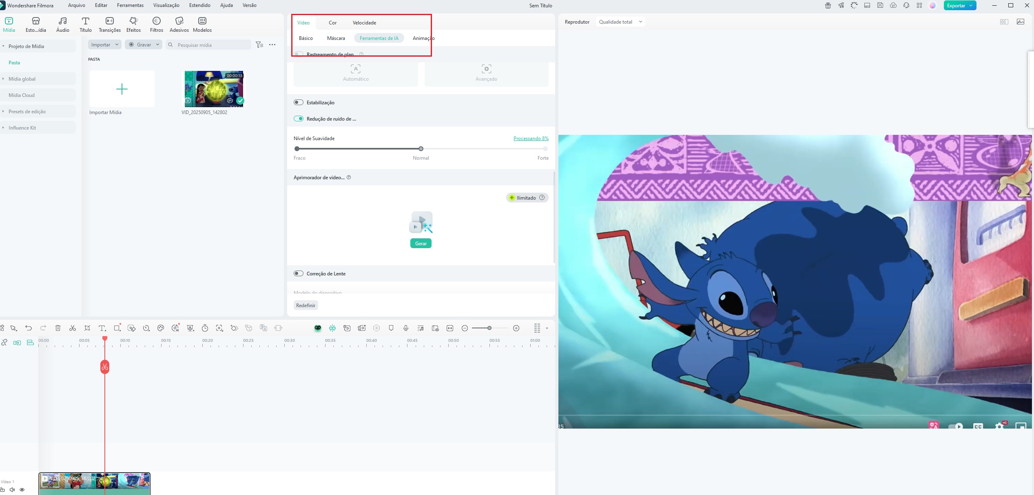Open the Exportar button dropdown arrow
The image size is (1034, 495).
point(971,5)
